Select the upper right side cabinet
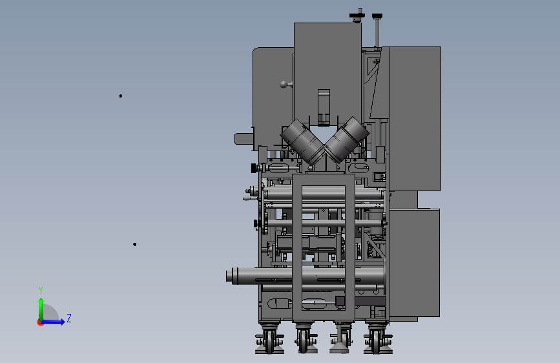Viewport: 560px width, 363px height. point(414,119)
